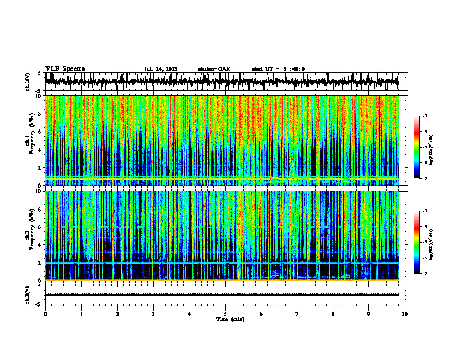This screenshot has height=352, width=456.
Task: Click the ch.2 spectrogram color scale bar
Action: click(x=416, y=242)
